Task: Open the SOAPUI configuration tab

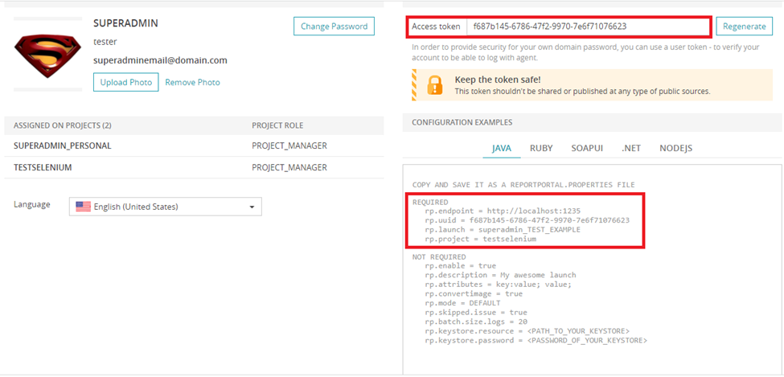Action: 586,148
